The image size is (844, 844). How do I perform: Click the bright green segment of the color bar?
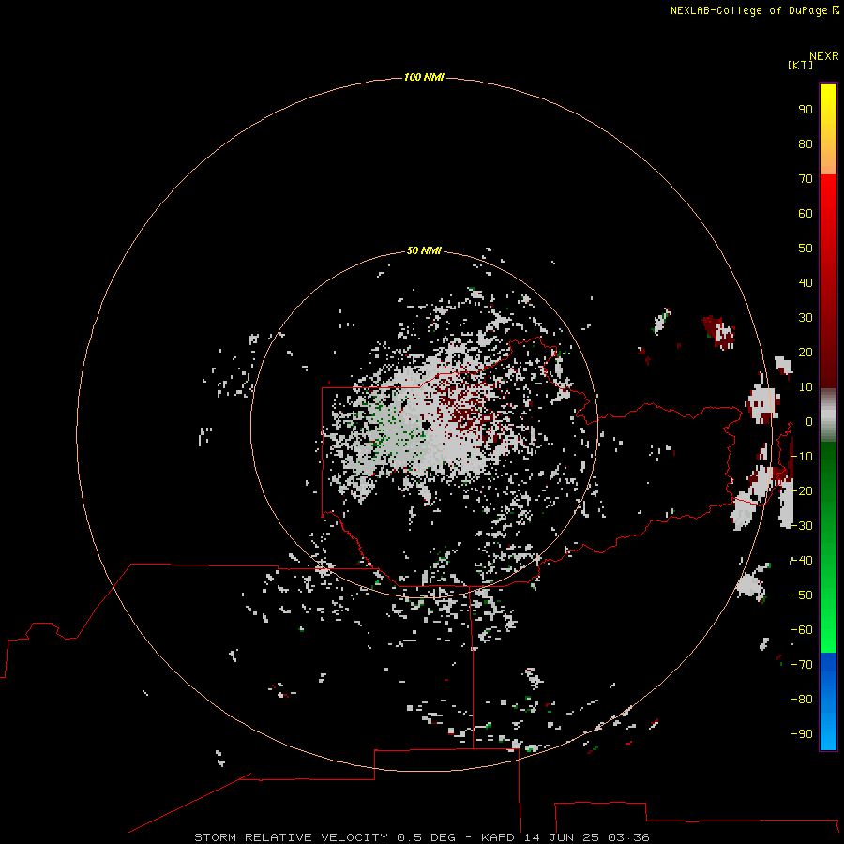(x=828, y=547)
